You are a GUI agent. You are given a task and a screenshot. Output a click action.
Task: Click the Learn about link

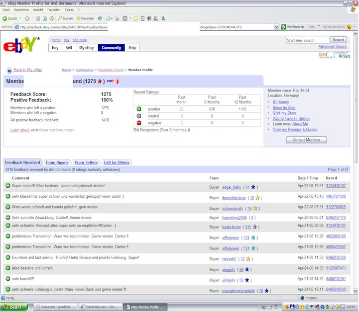[x=20, y=130]
